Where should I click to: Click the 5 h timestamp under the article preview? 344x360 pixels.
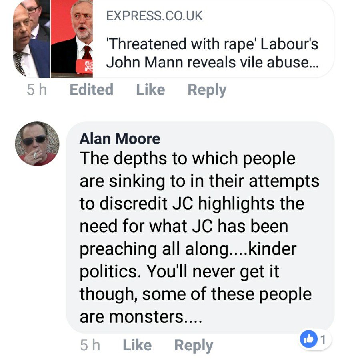point(37,89)
